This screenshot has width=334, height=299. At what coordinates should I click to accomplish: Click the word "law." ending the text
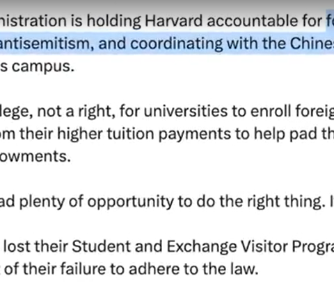point(244,269)
